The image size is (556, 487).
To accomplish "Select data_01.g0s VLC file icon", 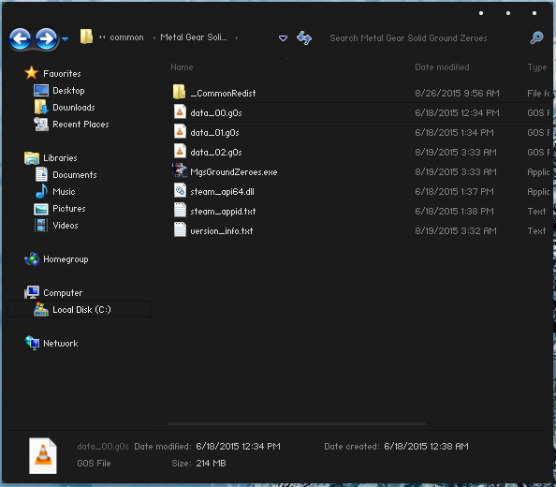I will coord(180,132).
